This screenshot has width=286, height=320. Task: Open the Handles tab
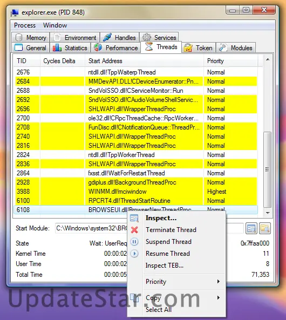tap(119, 38)
